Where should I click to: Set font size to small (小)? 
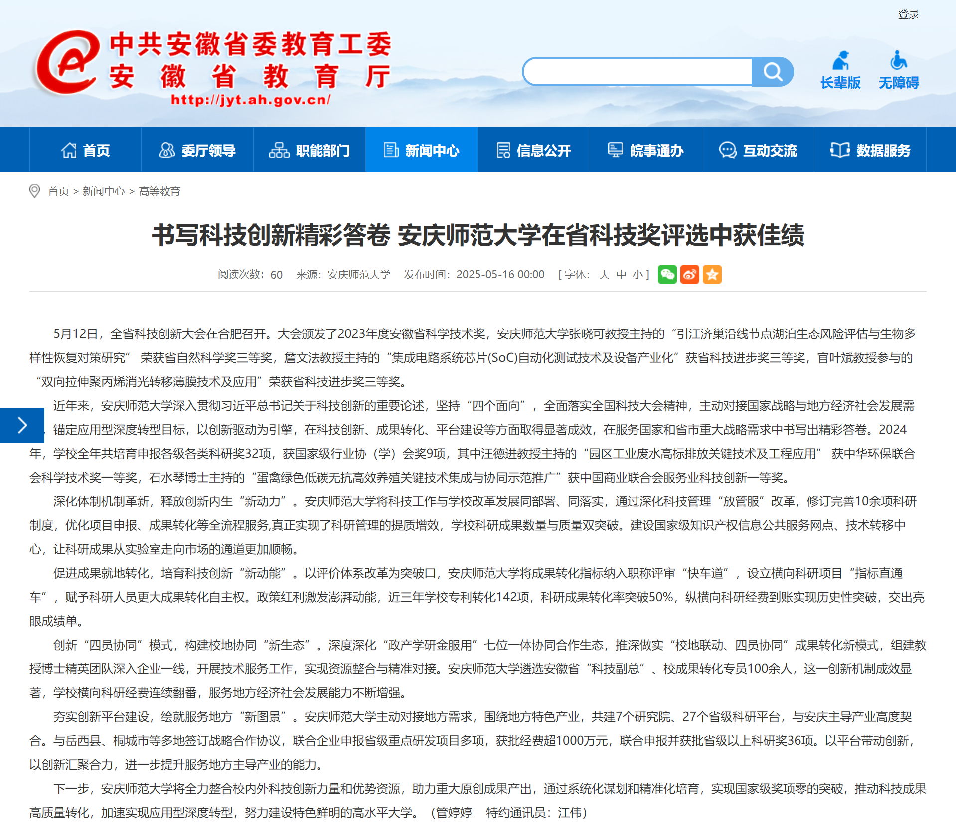coord(637,275)
